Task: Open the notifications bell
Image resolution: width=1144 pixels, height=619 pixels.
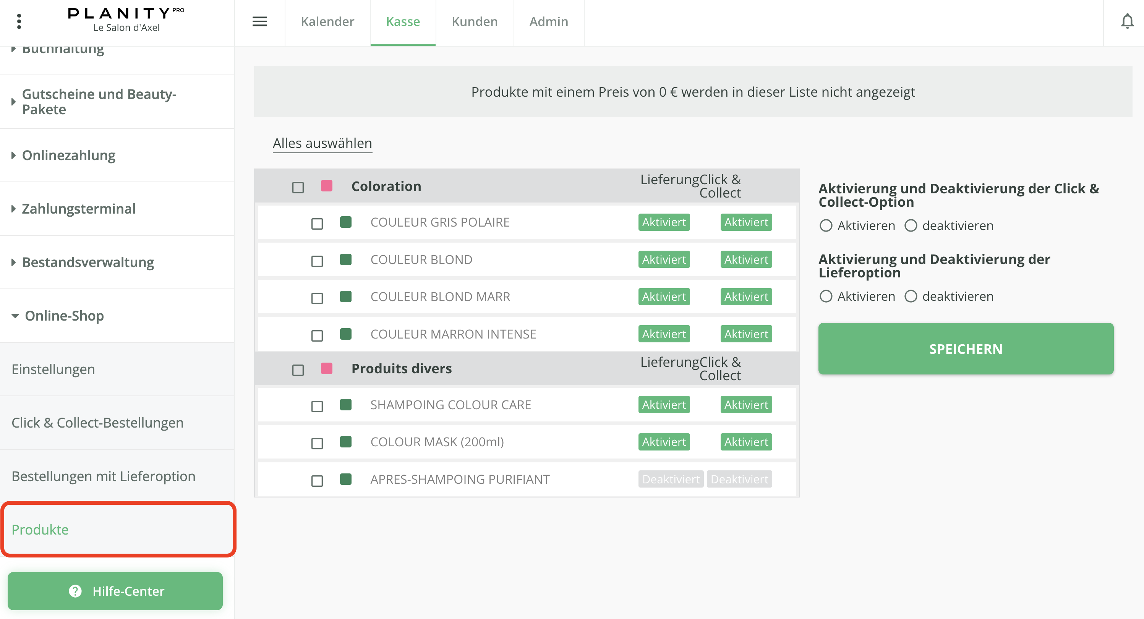Action: coord(1127,21)
